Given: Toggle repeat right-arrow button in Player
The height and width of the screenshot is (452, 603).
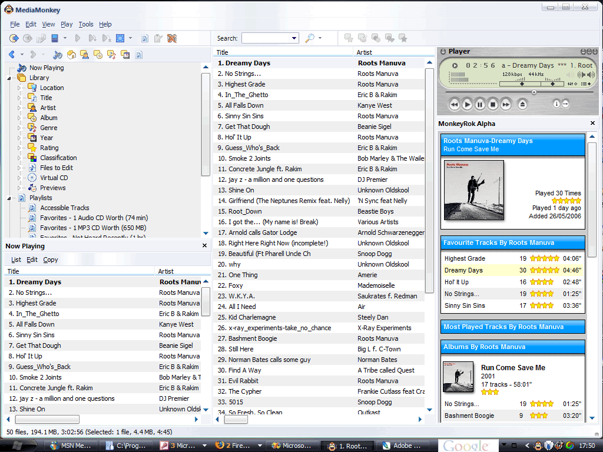Looking at the screenshot, I should (565, 104).
